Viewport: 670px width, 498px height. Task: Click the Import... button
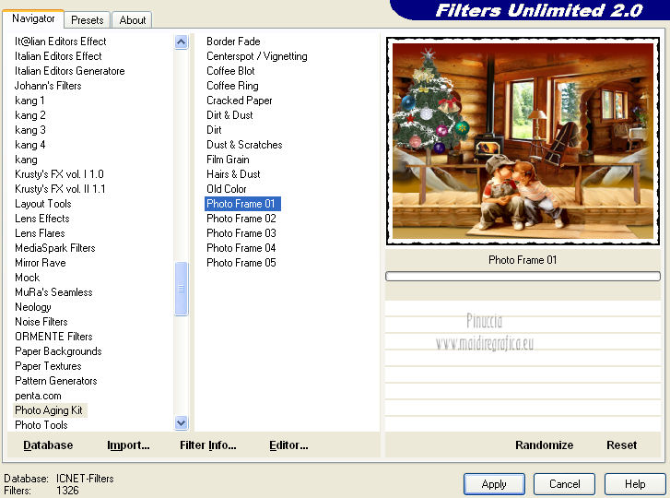coord(128,445)
